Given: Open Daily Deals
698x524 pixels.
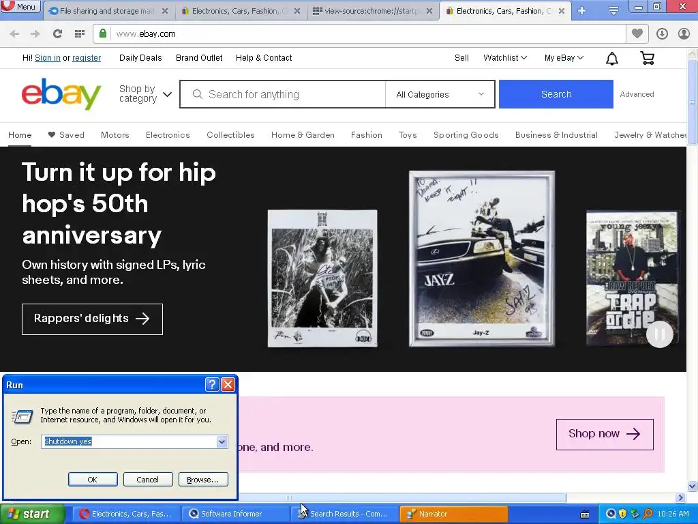Looking at the screenshot, I should point(140,58).
